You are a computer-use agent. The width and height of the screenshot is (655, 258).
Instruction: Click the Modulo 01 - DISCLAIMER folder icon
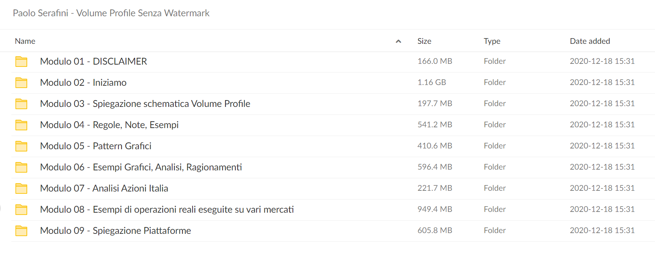coord(21,62)
